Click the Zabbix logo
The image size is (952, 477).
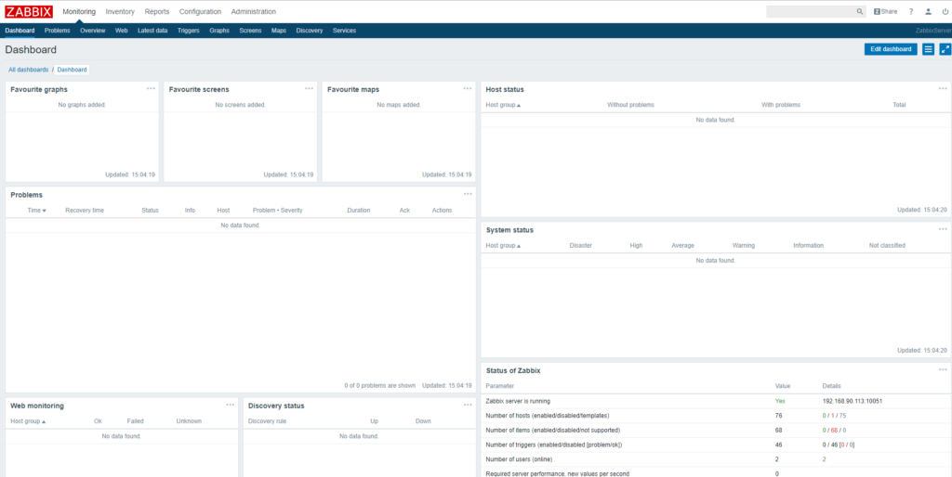click(x=28, y=11)
